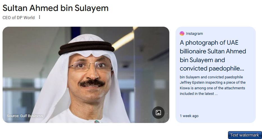The height and width of the screenshot is (139, 262).
Task: Click the image gallery icon on the photo
Action: (158, 113)
